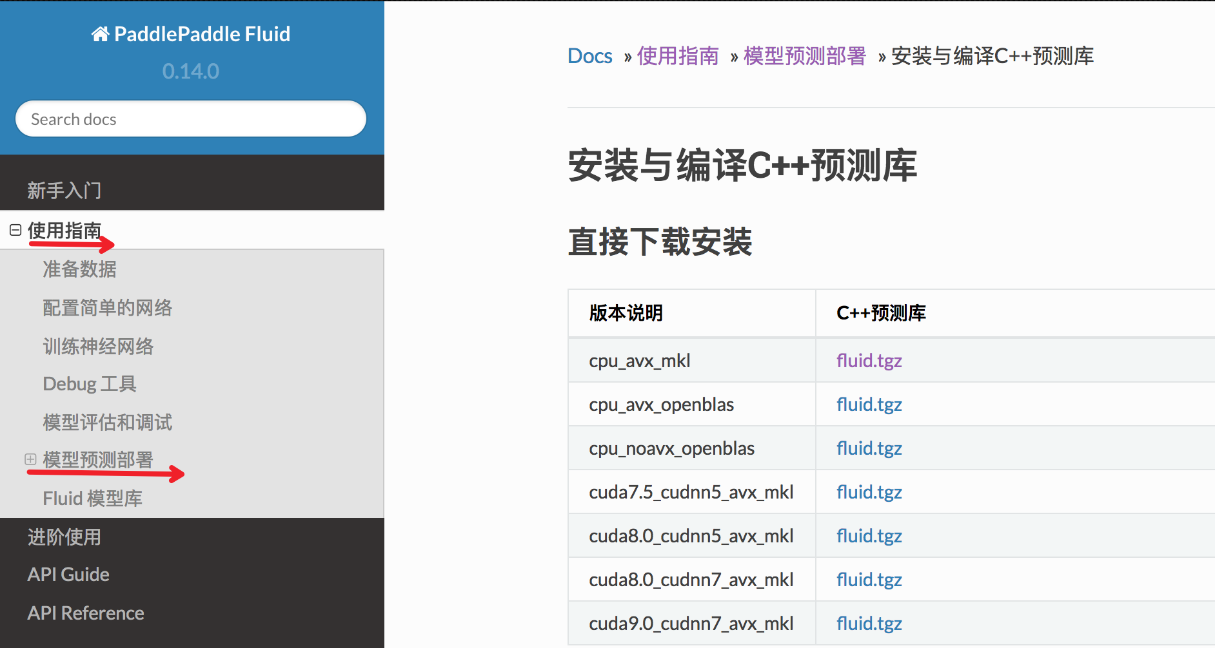Open the 进阶使用 sidebar section

(x=64, y=537)
